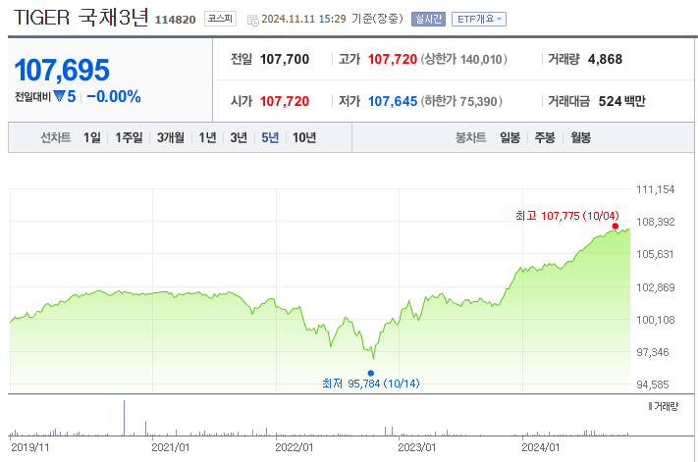
Task: Click the current price 107,695
Action: 62,71
